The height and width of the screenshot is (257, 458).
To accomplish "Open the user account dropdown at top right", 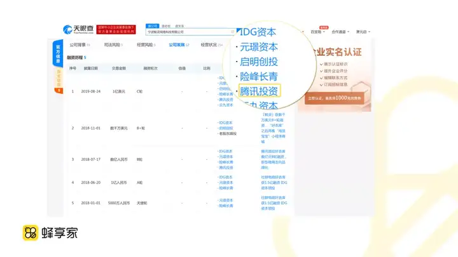I will click(x=363, y=32).
